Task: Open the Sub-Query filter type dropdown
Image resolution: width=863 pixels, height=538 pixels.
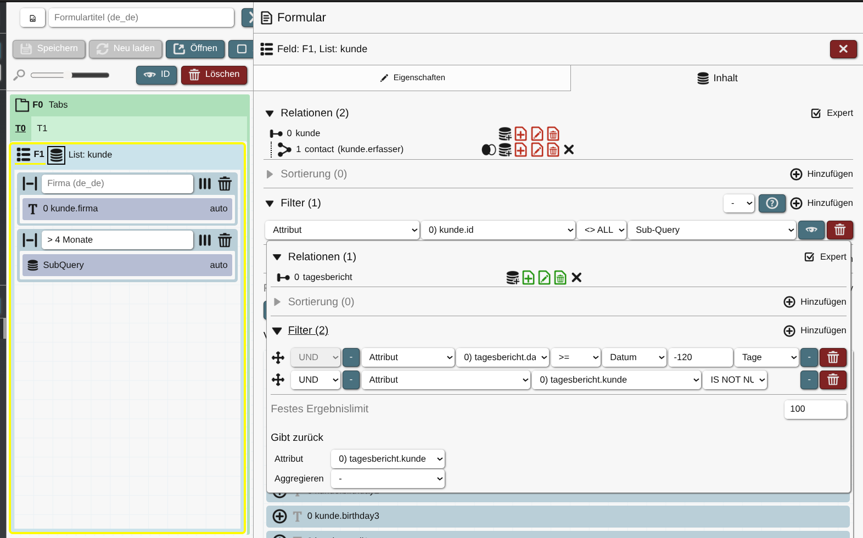Action: 711,230
